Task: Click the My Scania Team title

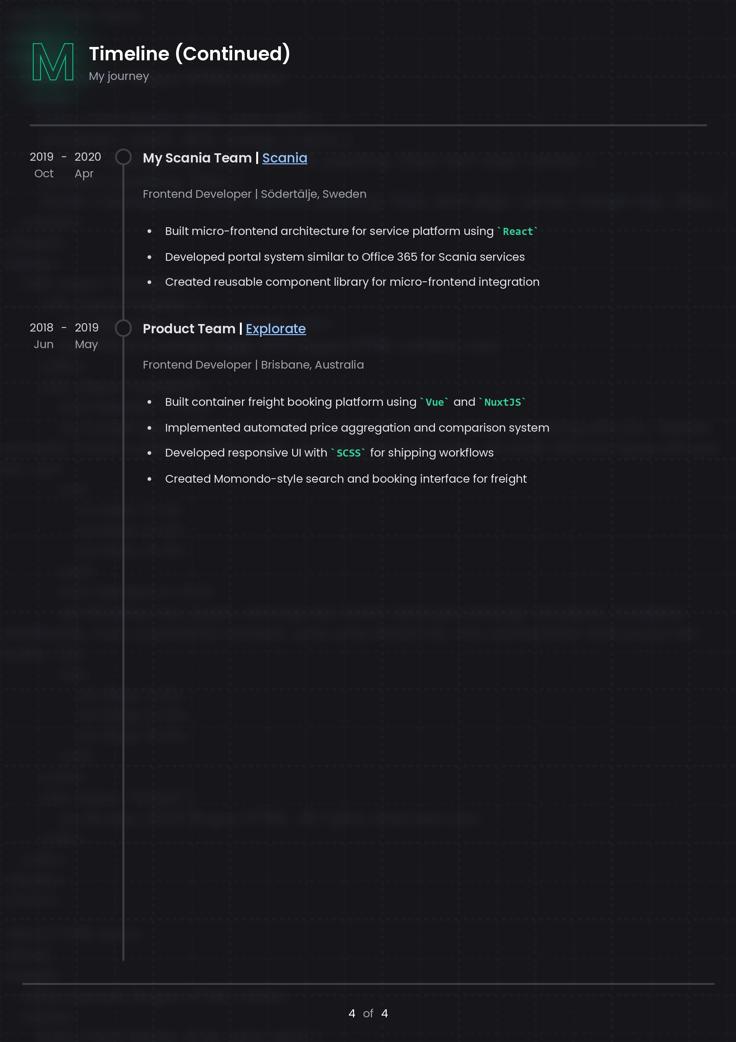Action: coord(197,158)
